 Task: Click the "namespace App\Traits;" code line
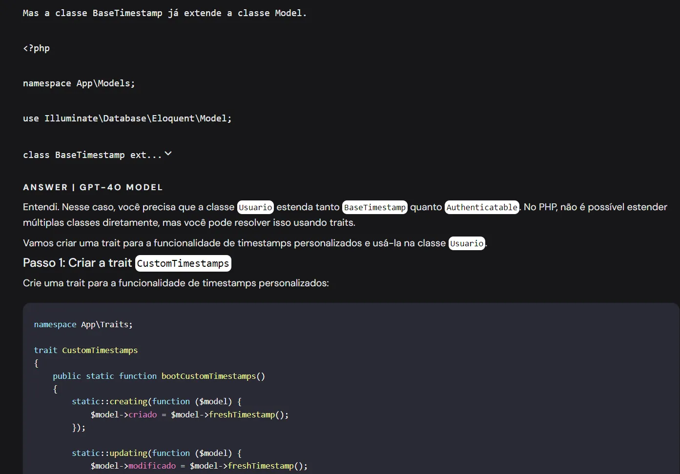coord(83,324)
